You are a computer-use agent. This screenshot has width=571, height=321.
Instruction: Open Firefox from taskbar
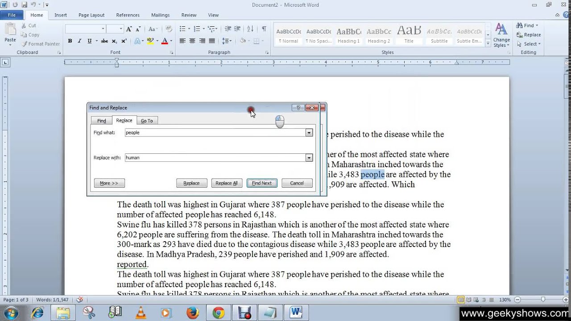pos(192,313)
